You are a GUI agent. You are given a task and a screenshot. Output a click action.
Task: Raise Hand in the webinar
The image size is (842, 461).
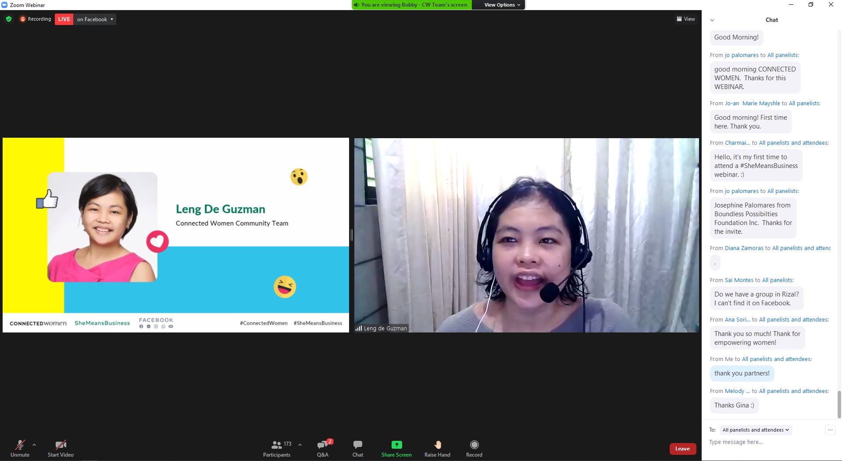tap(437, 448)
